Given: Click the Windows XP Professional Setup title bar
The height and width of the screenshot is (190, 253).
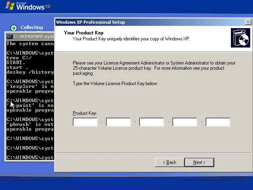Looking at the screenshot, I should coord(153,22).
